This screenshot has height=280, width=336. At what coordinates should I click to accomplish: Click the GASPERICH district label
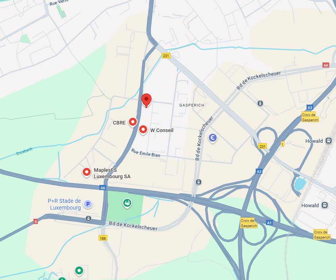(192, 105)
